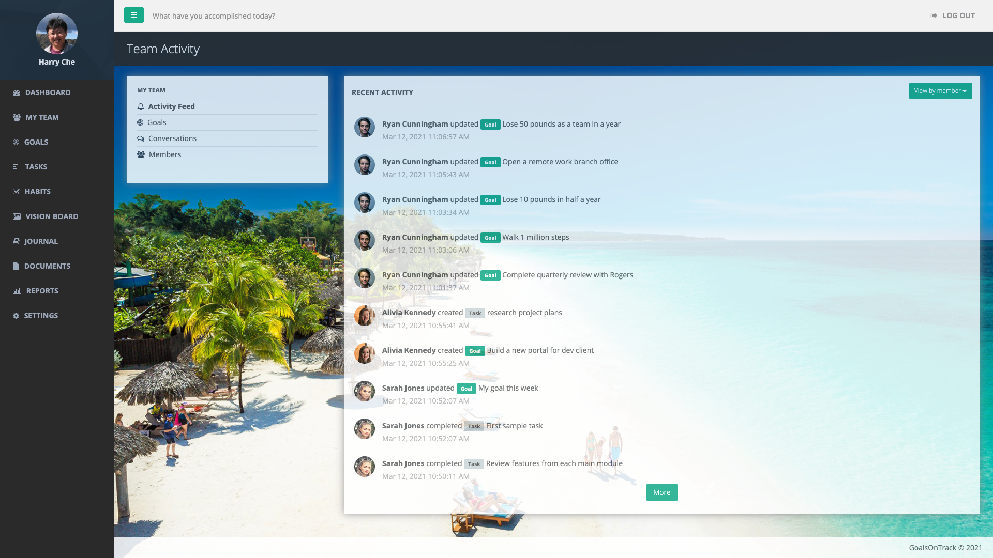Click the Dashboard gauge icon in sidebar
This screenshot has width=993, height=558.
(17, 92)
